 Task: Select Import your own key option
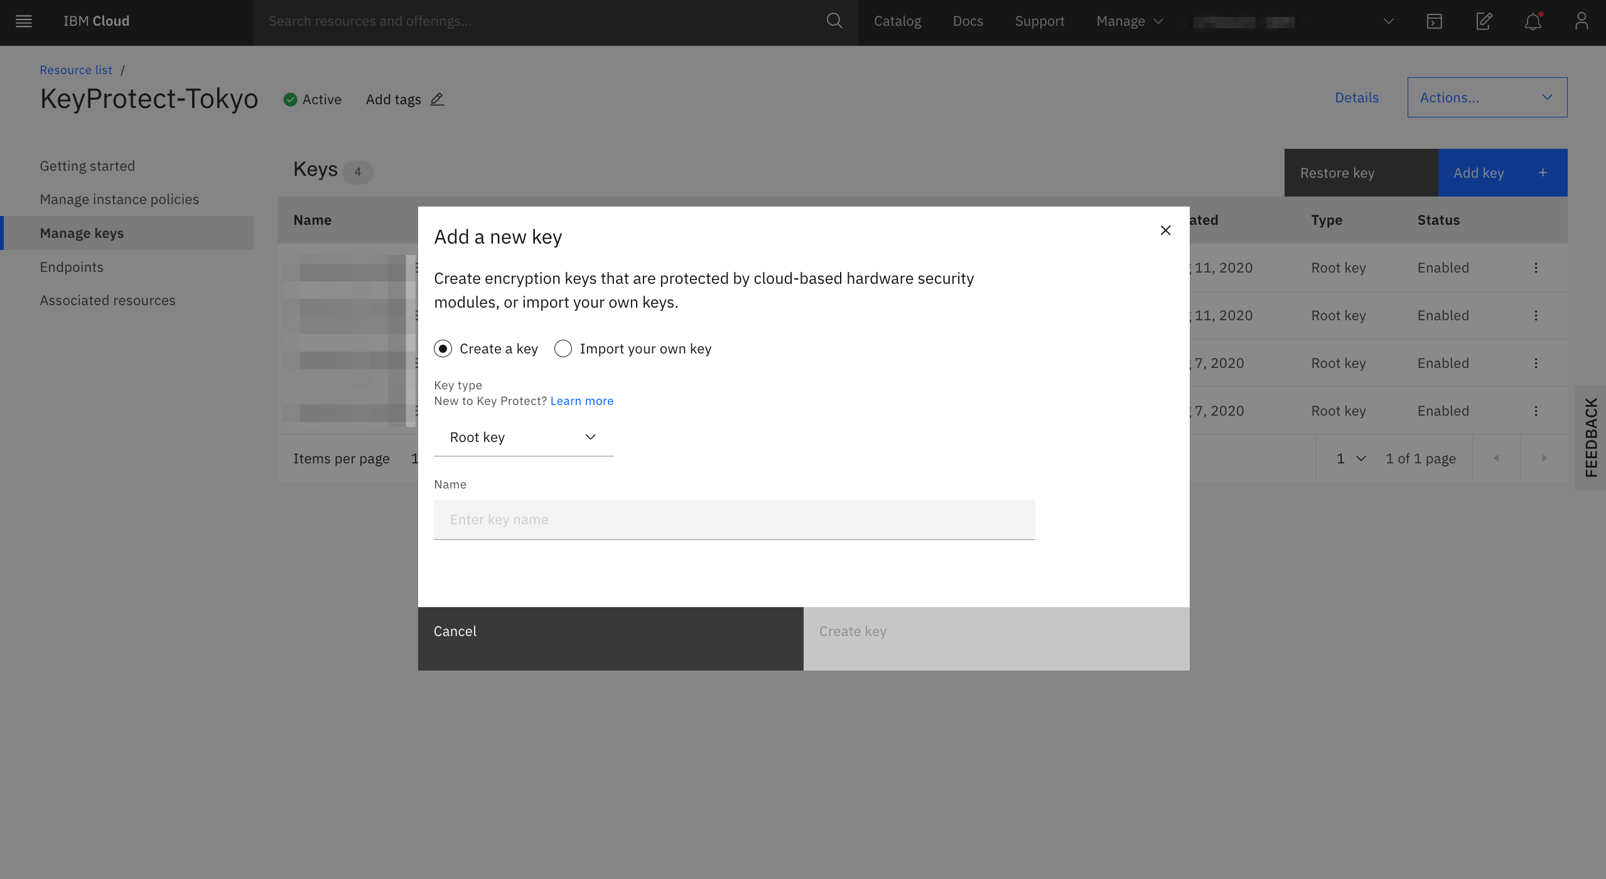tap(563, 349)
